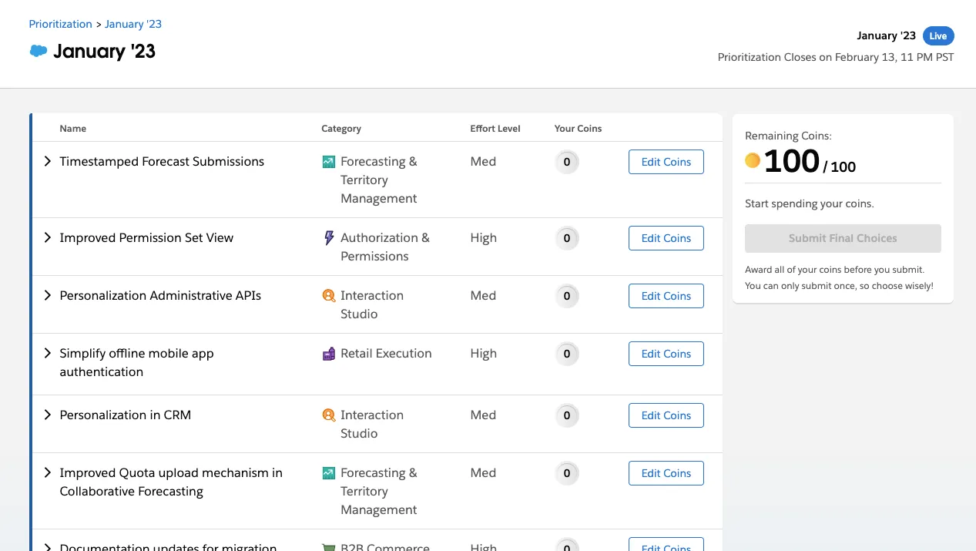Viewport: 976px width, 551px height.
Task: Click the Your Coins column header
Action: coord(579,129)
